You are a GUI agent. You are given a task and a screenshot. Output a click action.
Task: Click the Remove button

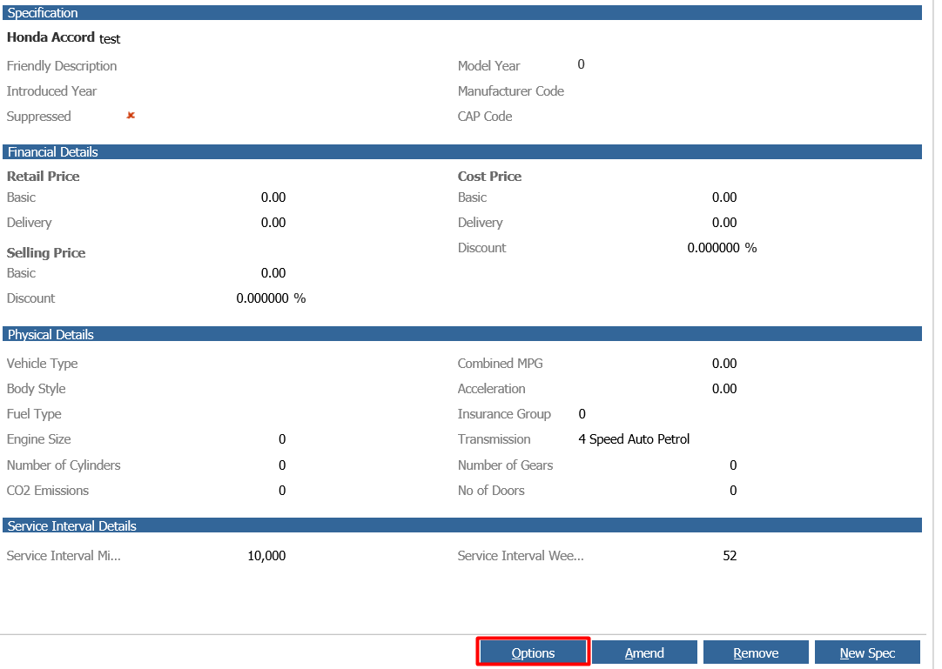pyautogui.click(x=755, y=652)
